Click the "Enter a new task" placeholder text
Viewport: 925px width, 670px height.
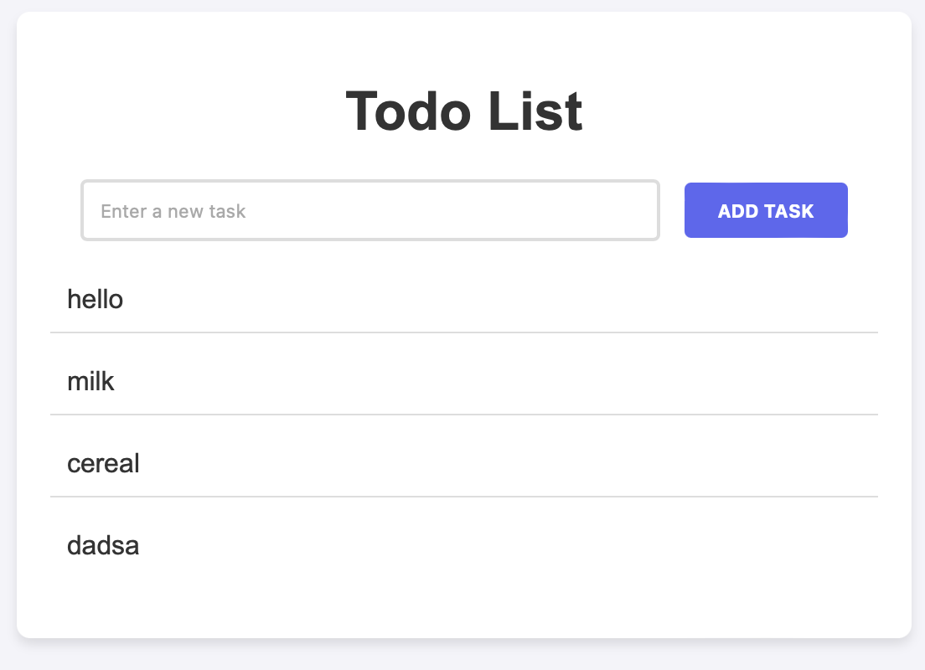[x=173, y=211]
